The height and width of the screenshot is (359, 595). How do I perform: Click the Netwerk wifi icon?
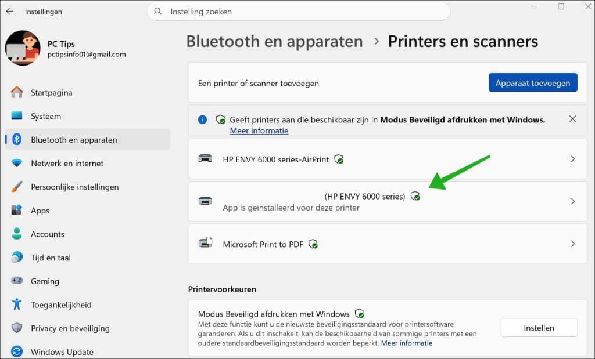[17, 163]
